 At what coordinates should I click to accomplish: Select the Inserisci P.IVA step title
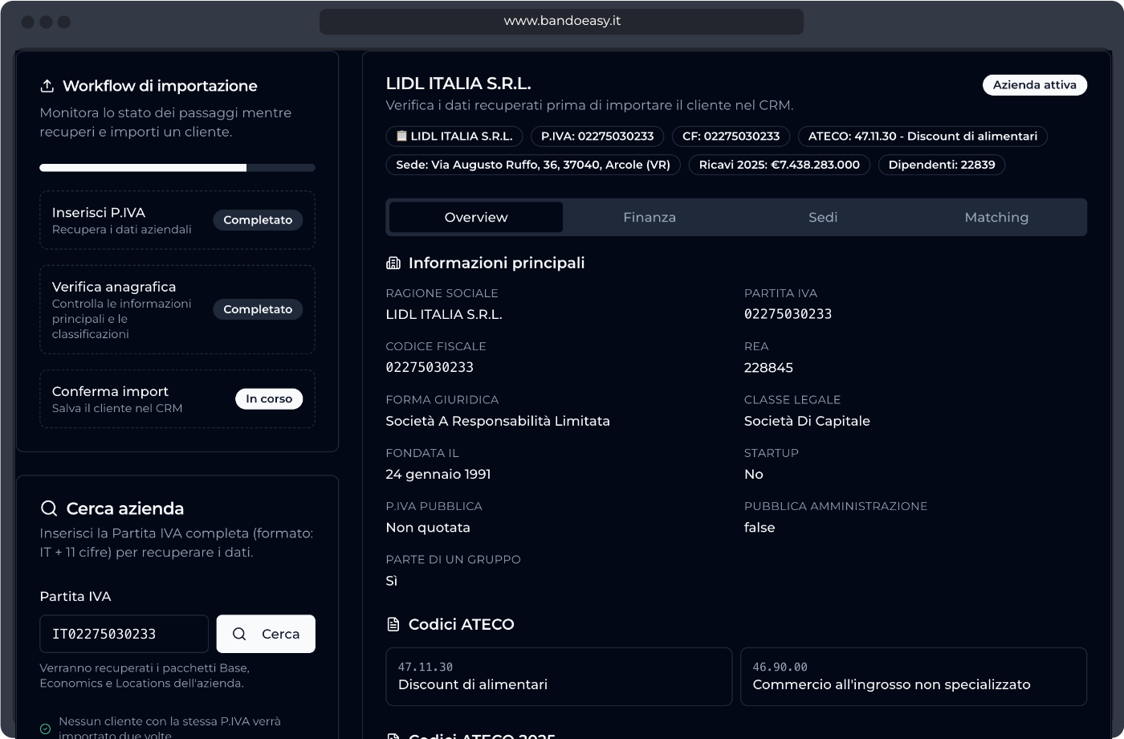pos(99,213)
